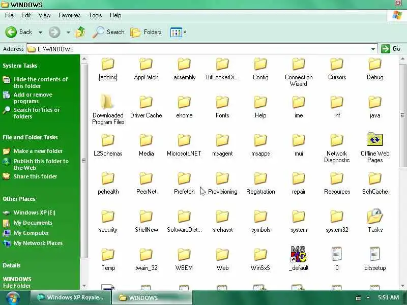Open the Search pane
Viewport: 407px width, 305px height.
109,32
